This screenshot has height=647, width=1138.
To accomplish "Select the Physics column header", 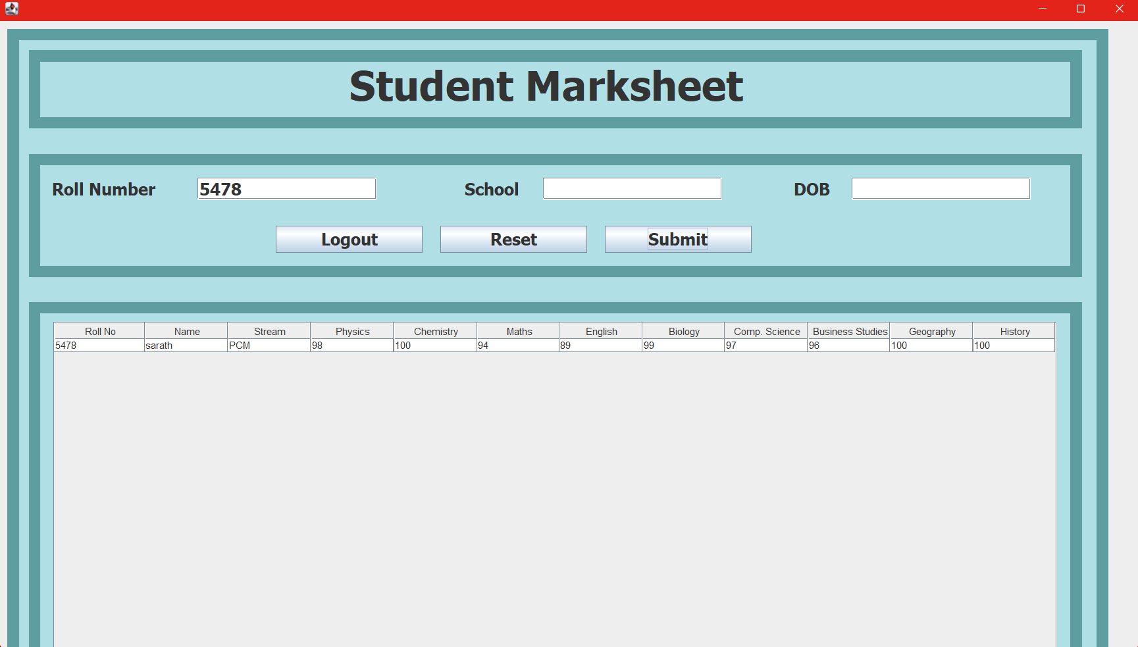I will click(352, 331).
